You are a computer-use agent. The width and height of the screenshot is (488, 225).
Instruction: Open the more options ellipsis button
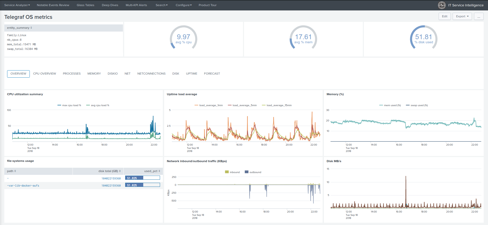click(479, 16)
